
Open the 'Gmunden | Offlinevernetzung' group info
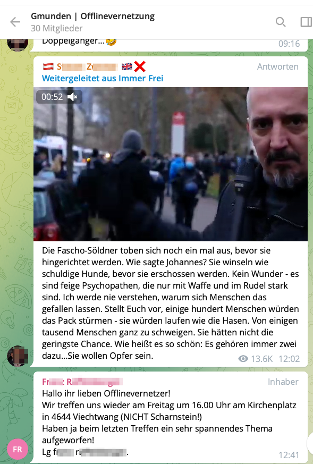pos(92,16)
